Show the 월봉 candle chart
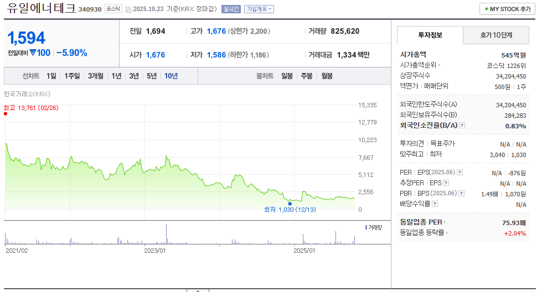Screen dimensions: 537x292 [327, 76]
